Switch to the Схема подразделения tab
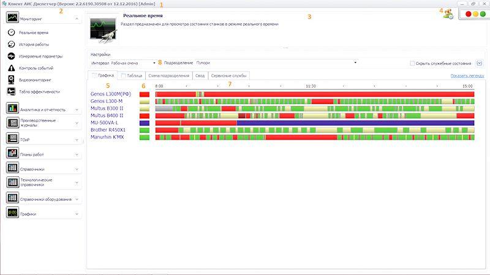 click(x=168, y=76)
